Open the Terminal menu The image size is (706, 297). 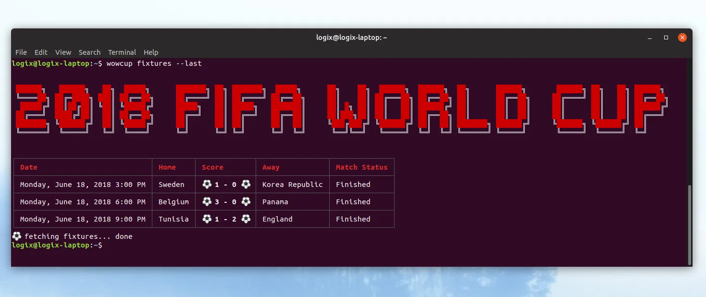[122, 52]
